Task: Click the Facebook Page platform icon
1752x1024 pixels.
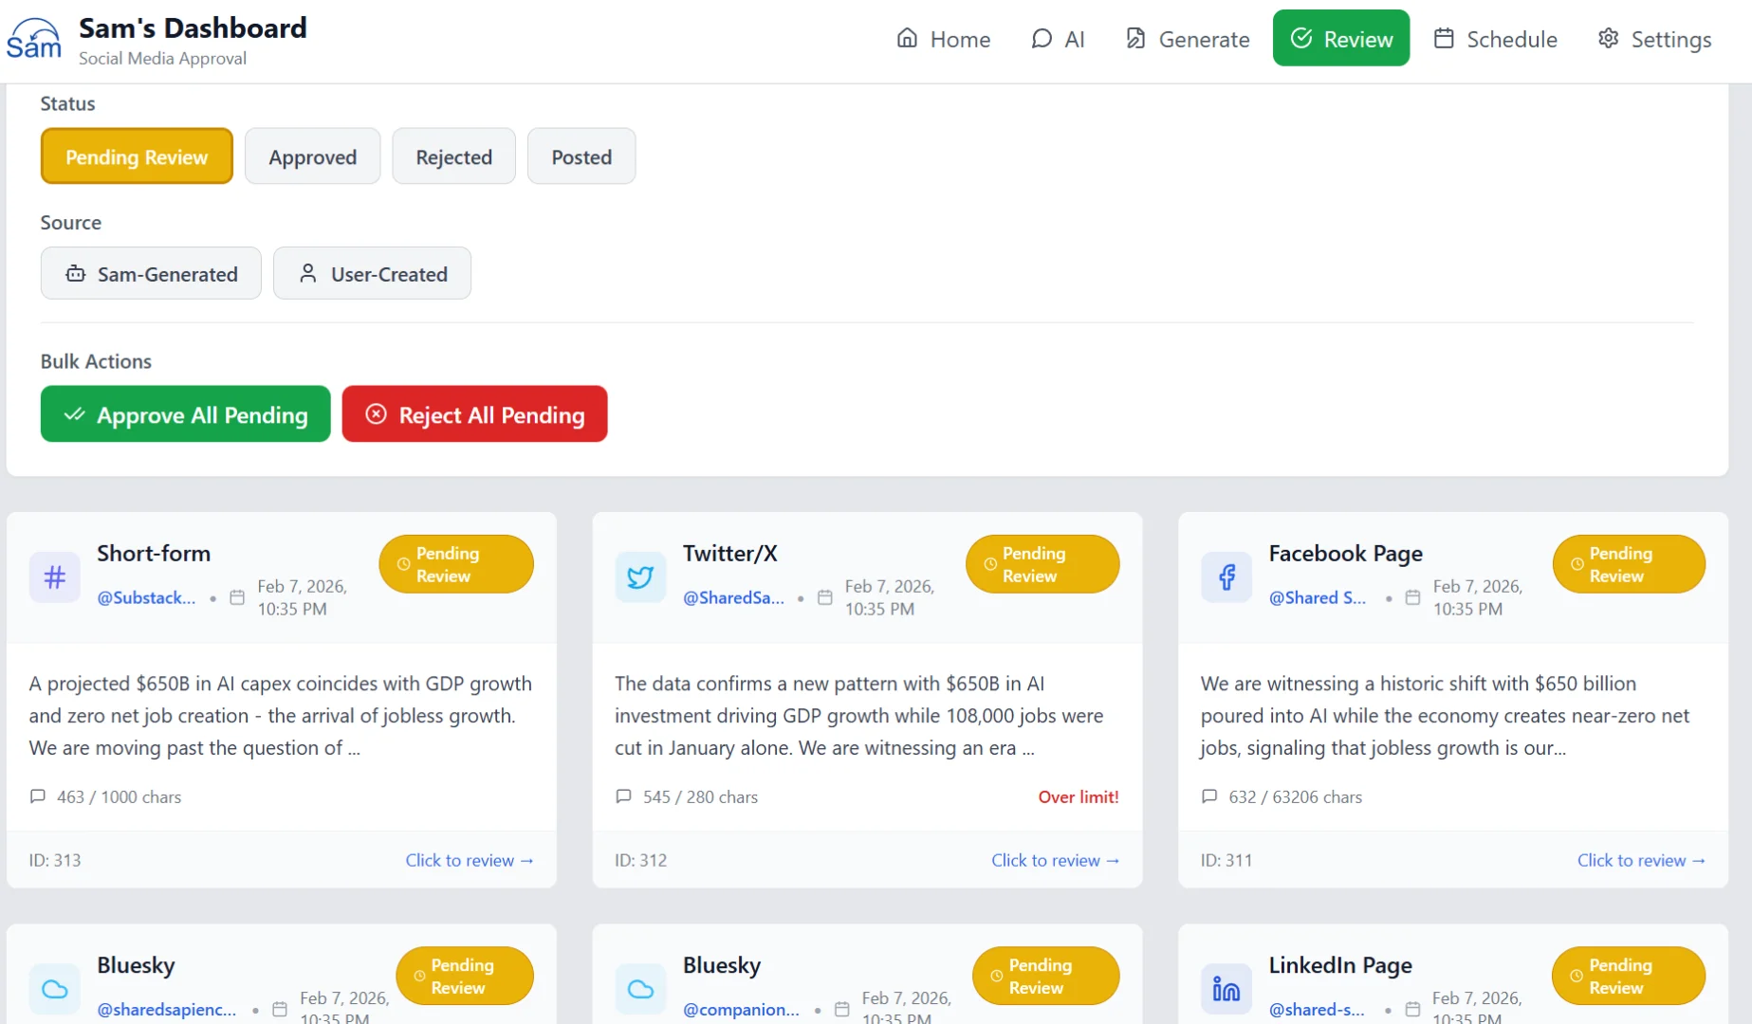Action: (x=1226, y=577)
